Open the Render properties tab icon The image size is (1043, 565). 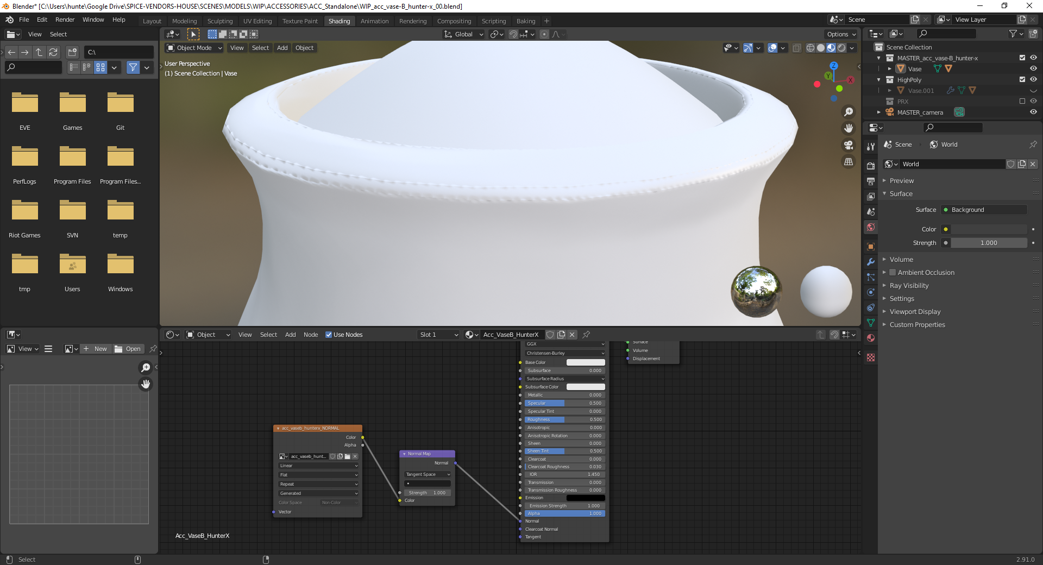pos(871,166)
